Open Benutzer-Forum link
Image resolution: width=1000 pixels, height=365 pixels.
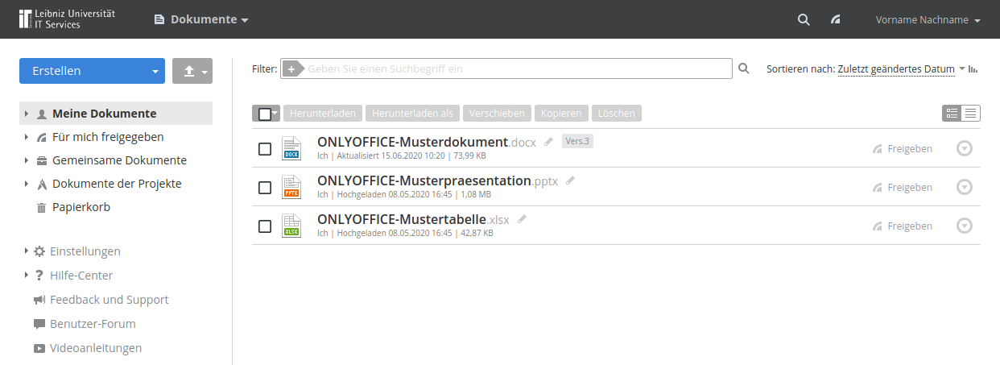coord(93,324)
